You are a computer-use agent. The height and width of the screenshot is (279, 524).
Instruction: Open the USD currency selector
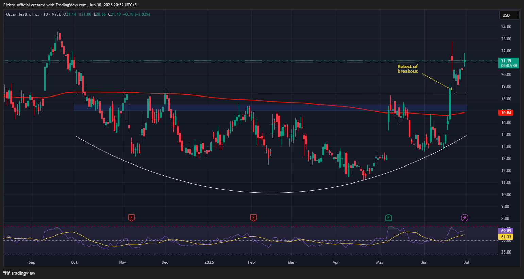[509, 15]
